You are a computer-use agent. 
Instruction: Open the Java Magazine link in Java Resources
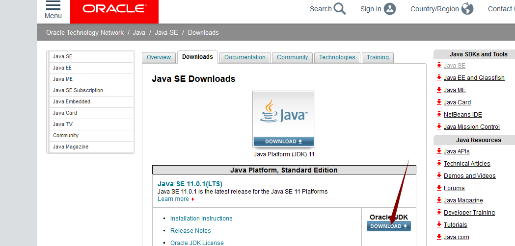point(463,200)
